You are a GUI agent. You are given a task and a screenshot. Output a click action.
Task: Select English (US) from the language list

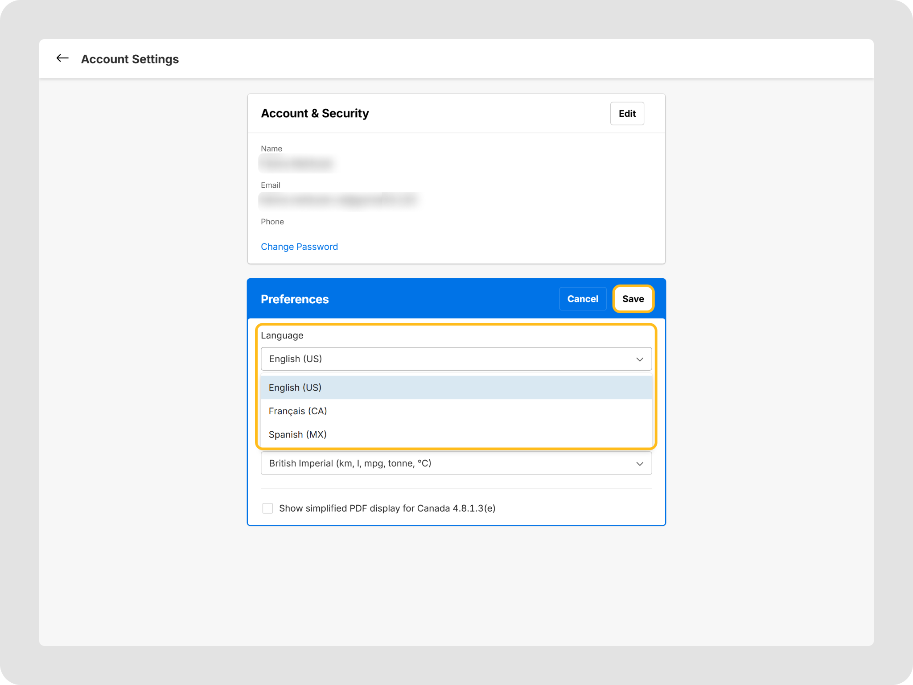[295, 388]
